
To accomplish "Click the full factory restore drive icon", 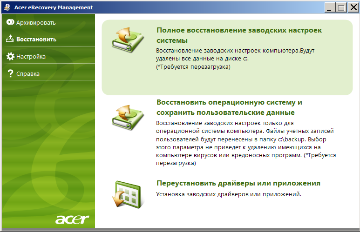I will click(128, 40).
